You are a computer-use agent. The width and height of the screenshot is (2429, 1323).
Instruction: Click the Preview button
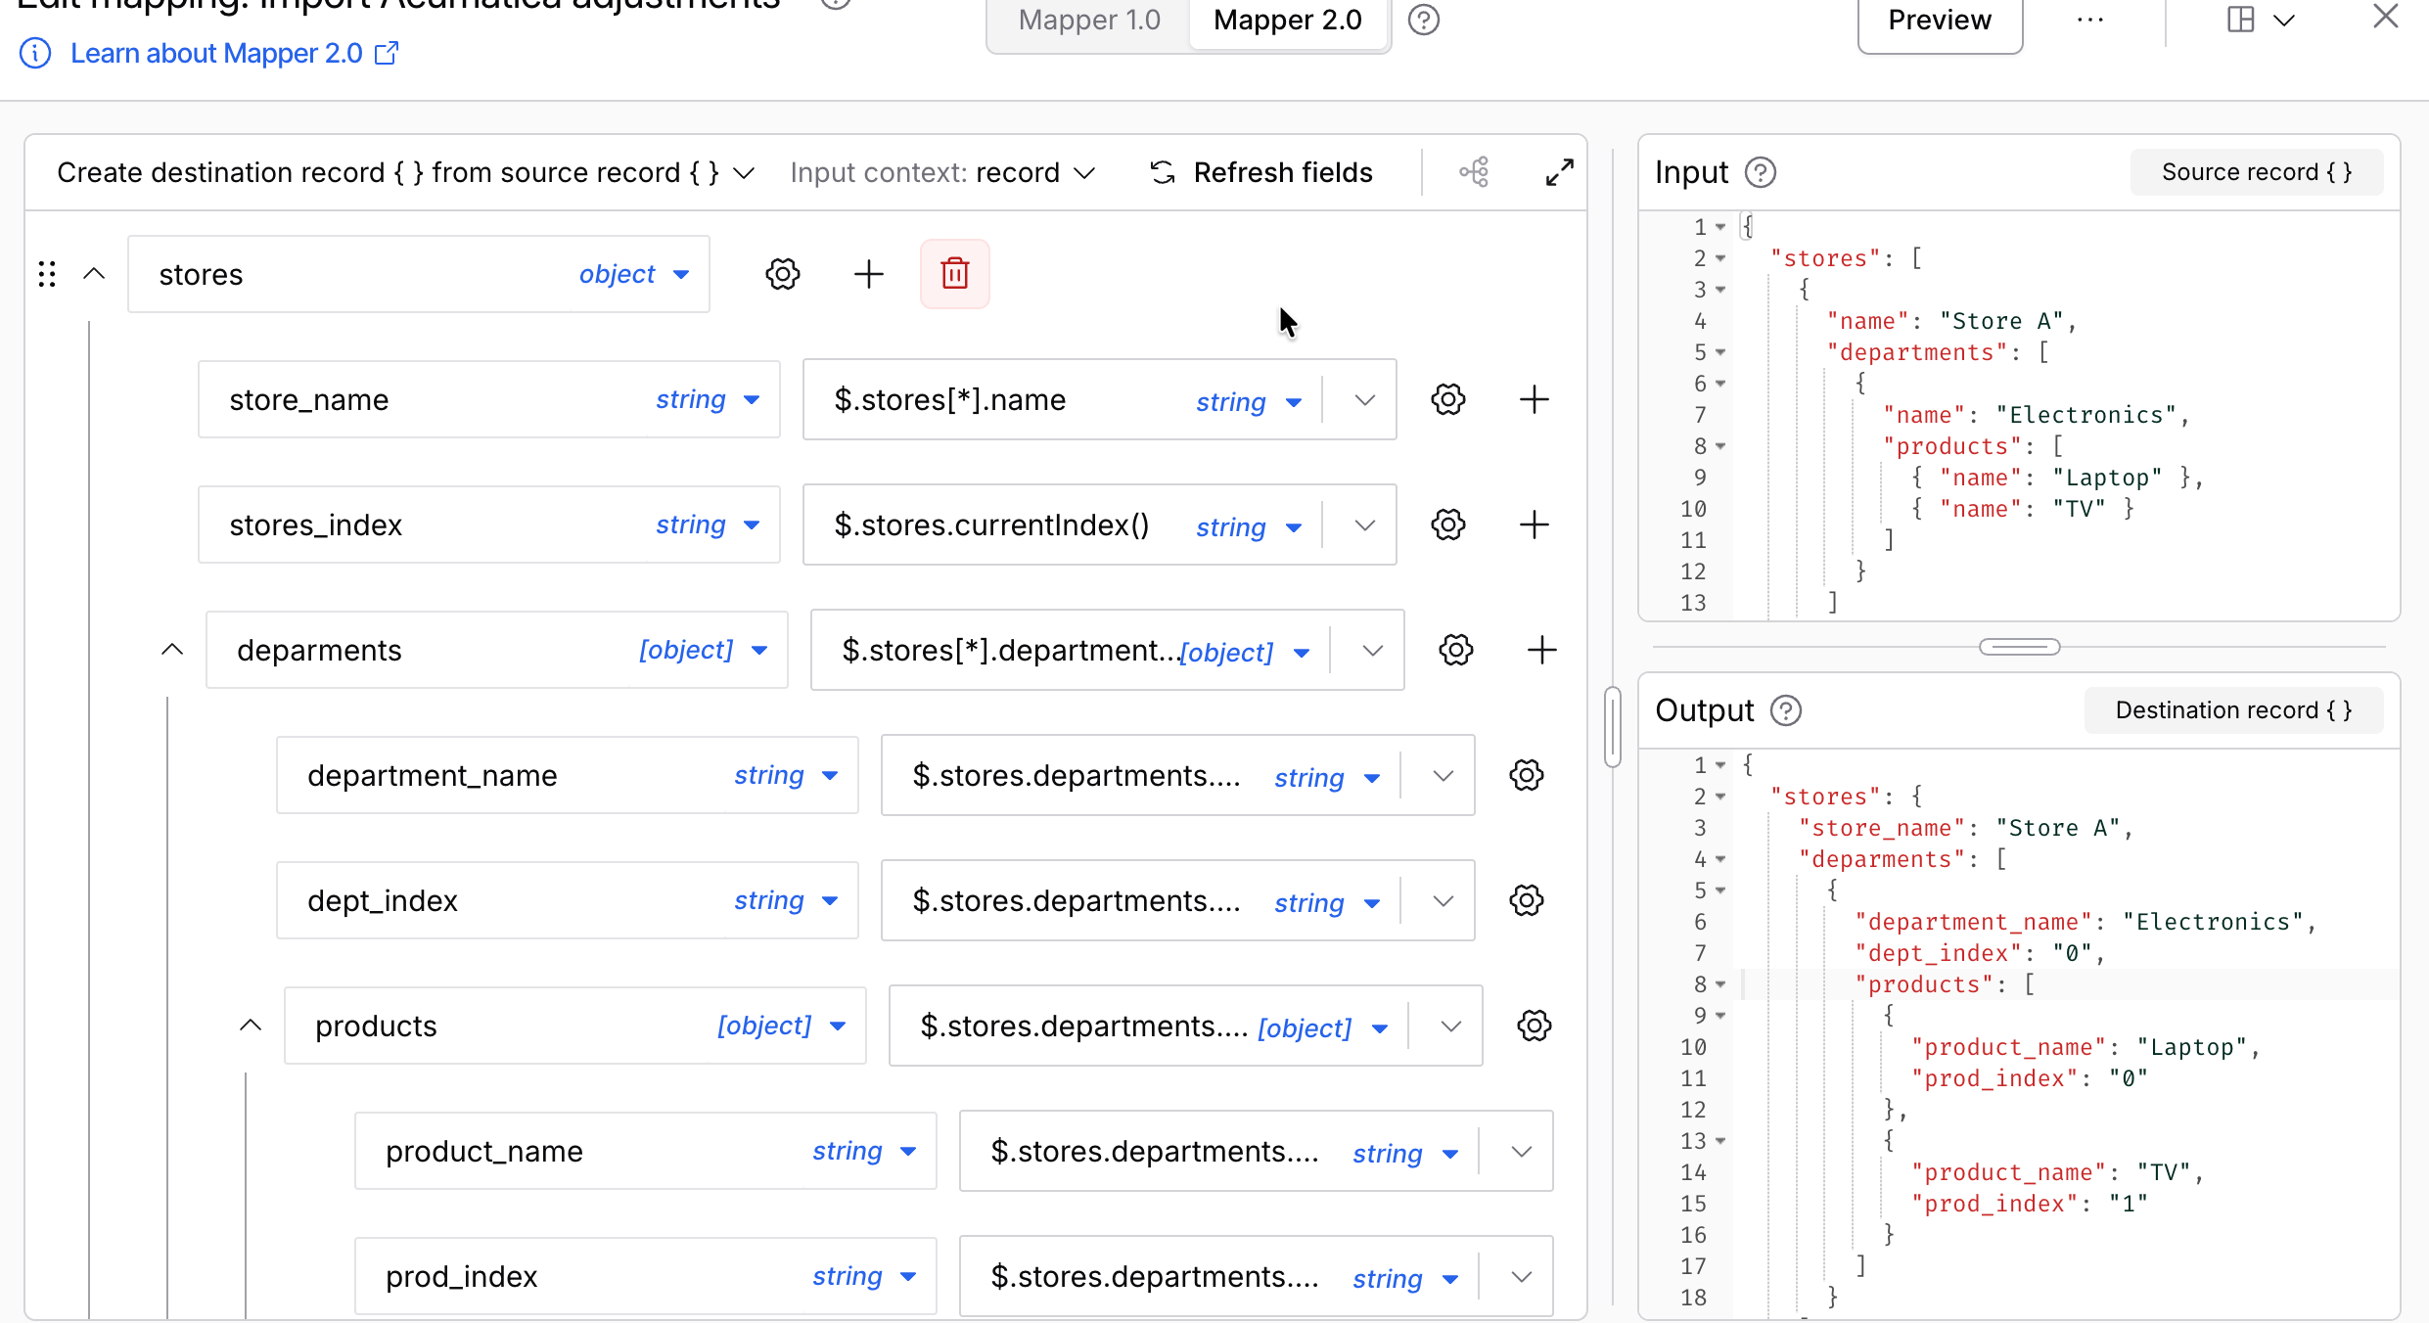[1939, 21]
